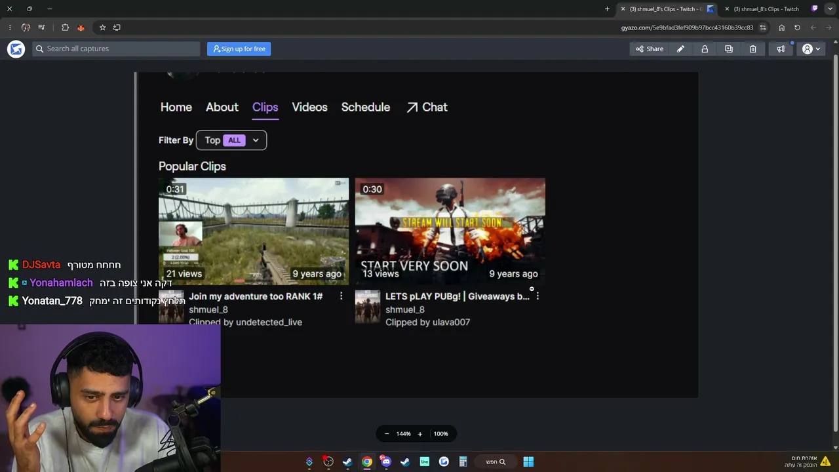
Task: Focus the Search all captures field
Action: click(117, 49)
